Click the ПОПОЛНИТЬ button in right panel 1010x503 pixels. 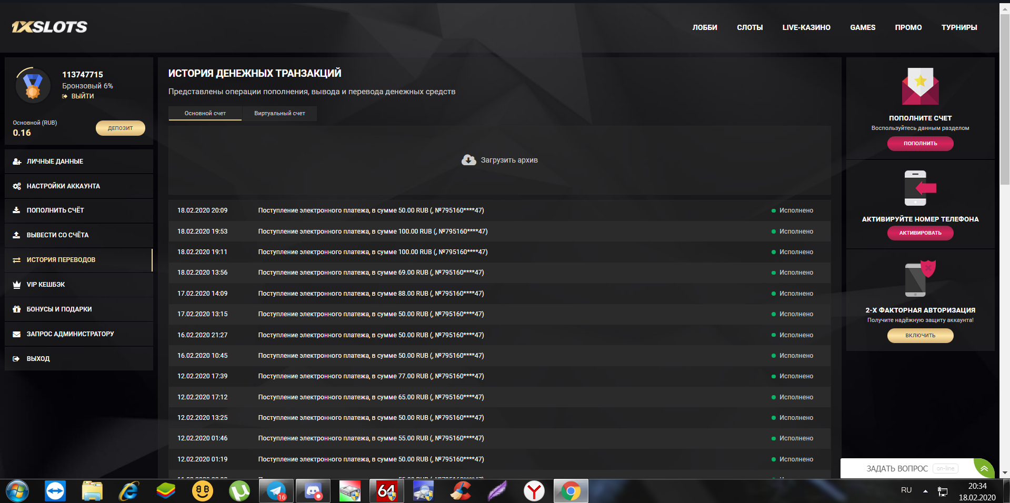pos(920,143)
